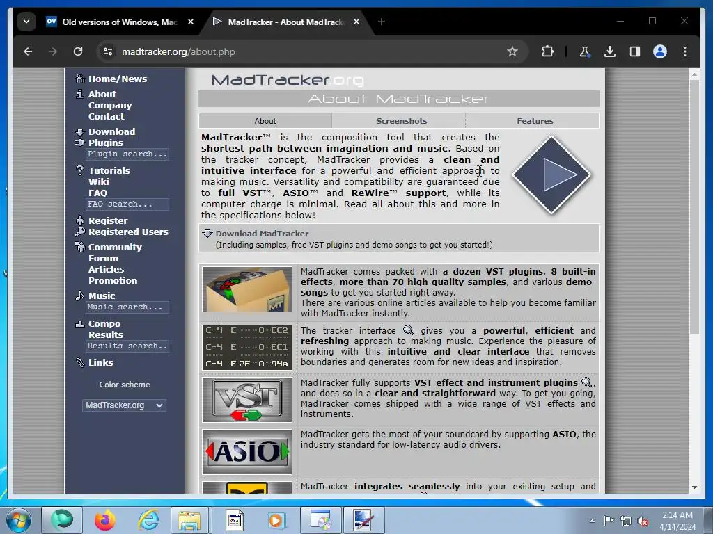Toggle the browser side panel icon
This screenshot has width=713, height=534.
(x=635, y=51)
